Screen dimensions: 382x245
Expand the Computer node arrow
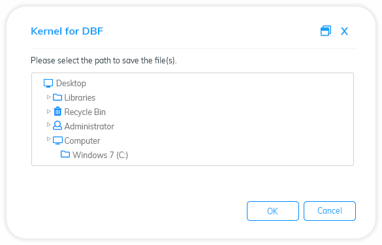[x=48, y=139]
